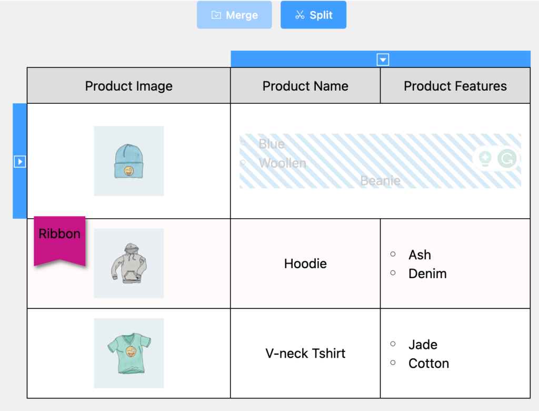
Task: Click the green V-neck tshirt thumbnail
Action: point(129,353)
